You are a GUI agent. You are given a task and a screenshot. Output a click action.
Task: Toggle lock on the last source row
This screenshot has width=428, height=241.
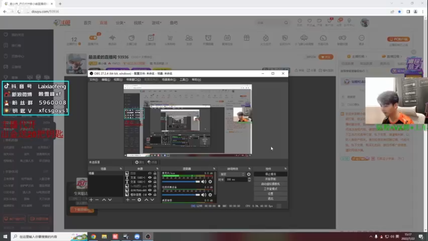point(155,194)
